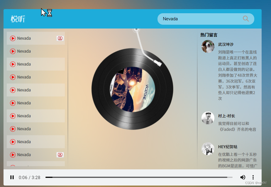Toggle playback of the second Nevada track
Viewport: 271px width, 187px height.
pyautogui.click(x=13, y=51)
